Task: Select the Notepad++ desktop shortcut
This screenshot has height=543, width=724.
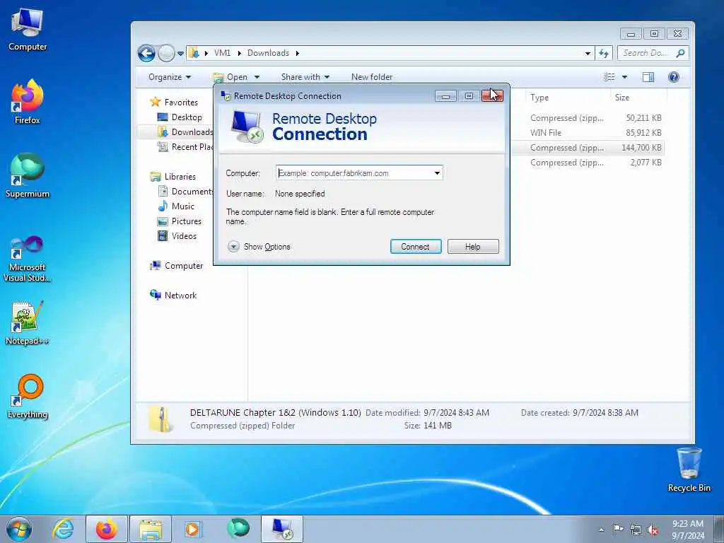Action: [28, 323]
